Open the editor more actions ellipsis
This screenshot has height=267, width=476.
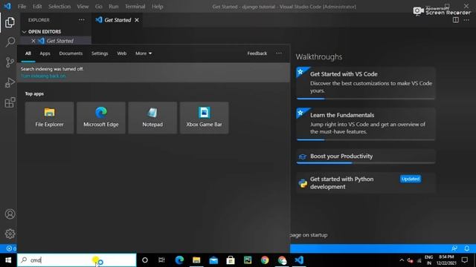(x=466, y=20)
